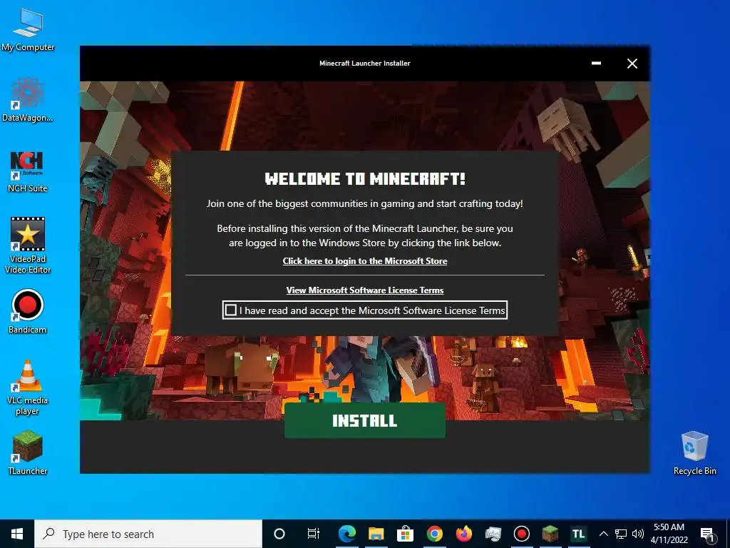Minimize the Minecraft Launcher Installer window
Viewport: 730px width, 548px height.
pyautogui.click(x=596, y=64)
